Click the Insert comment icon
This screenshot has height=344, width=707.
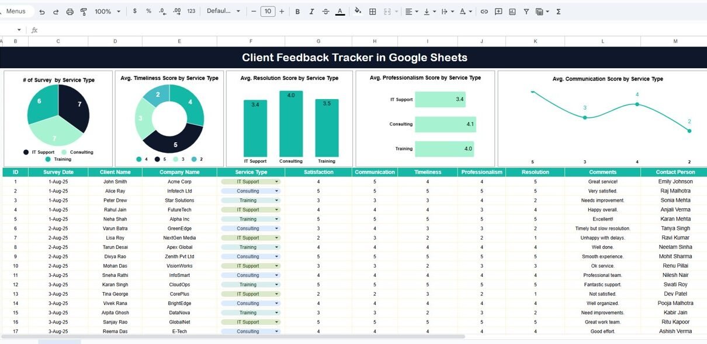[x=498, y=12]
